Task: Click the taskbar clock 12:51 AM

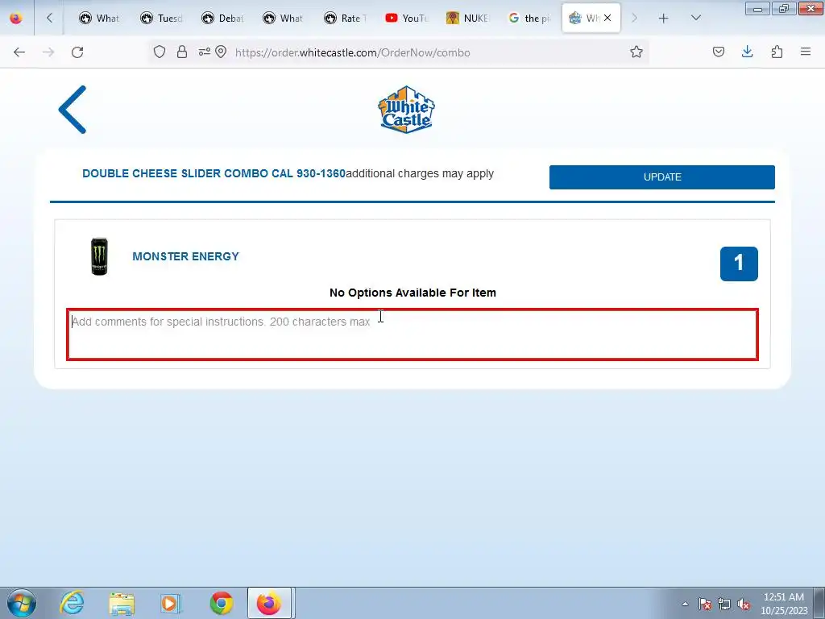Action: (x=784, y=597)
